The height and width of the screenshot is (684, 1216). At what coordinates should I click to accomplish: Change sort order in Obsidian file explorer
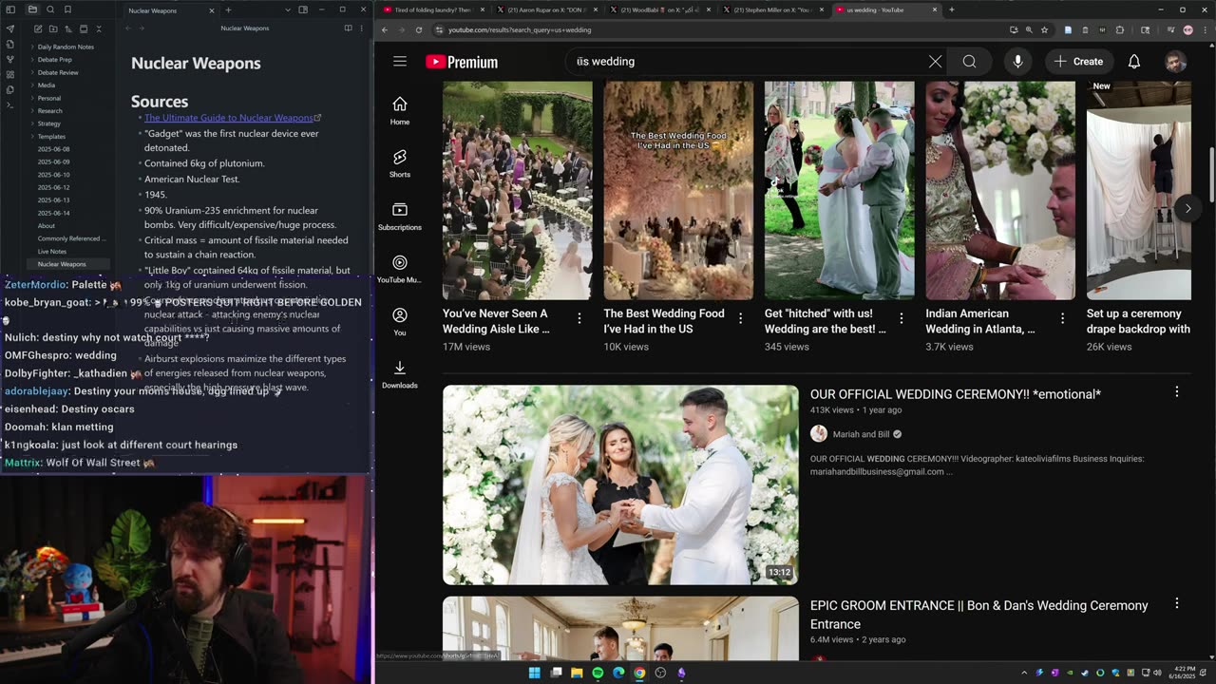tap(68, 29)
